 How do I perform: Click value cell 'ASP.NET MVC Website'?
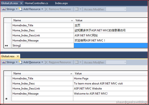[x=110, y=88]
